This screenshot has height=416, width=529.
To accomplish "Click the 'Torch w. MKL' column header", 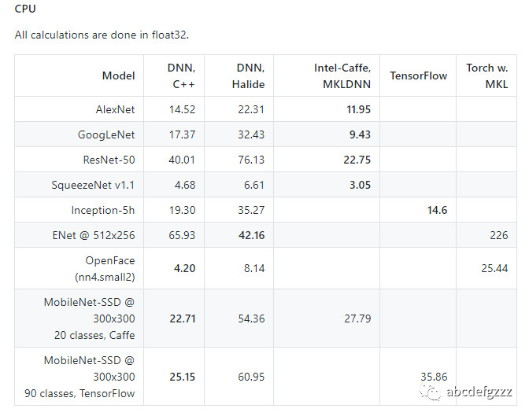I will pyautogui.click(x=487, y=75).
